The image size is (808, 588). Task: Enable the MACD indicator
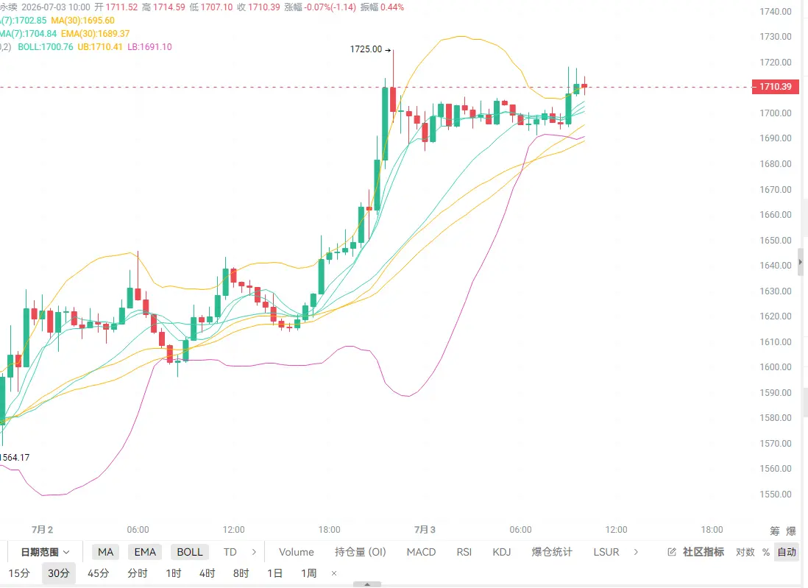click(421, 552)
